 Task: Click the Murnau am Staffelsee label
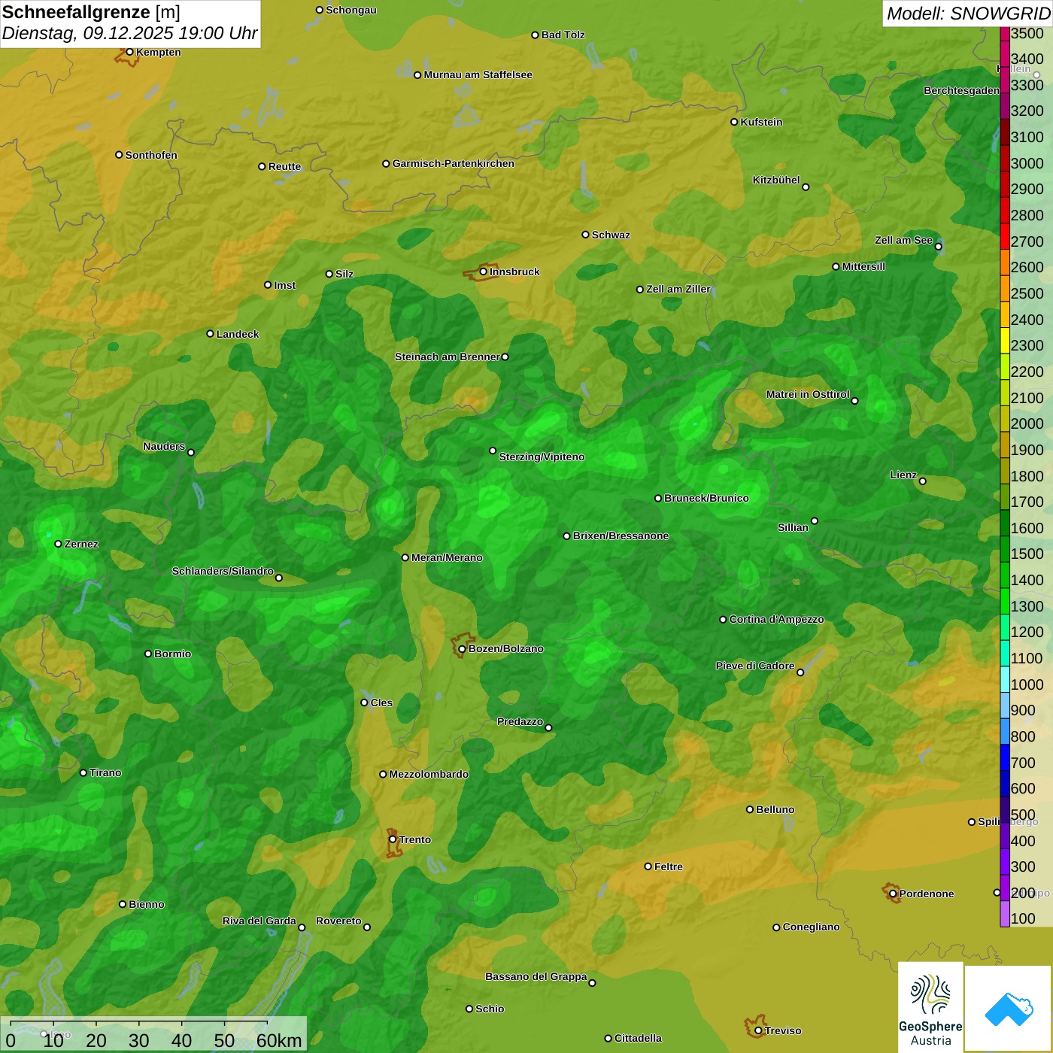(478, 74)
